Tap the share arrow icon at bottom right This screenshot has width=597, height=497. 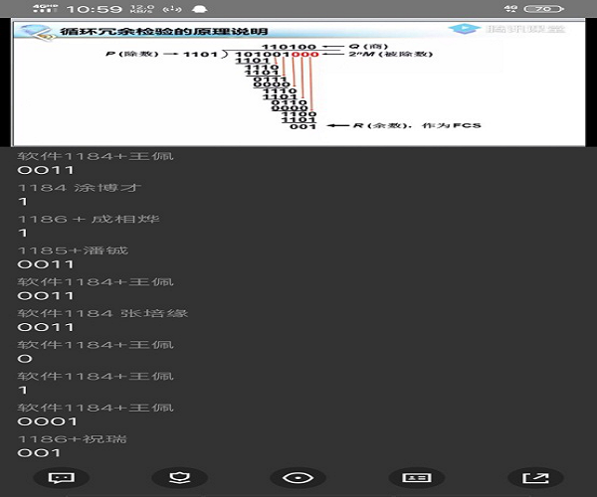(x=535, y=477)
